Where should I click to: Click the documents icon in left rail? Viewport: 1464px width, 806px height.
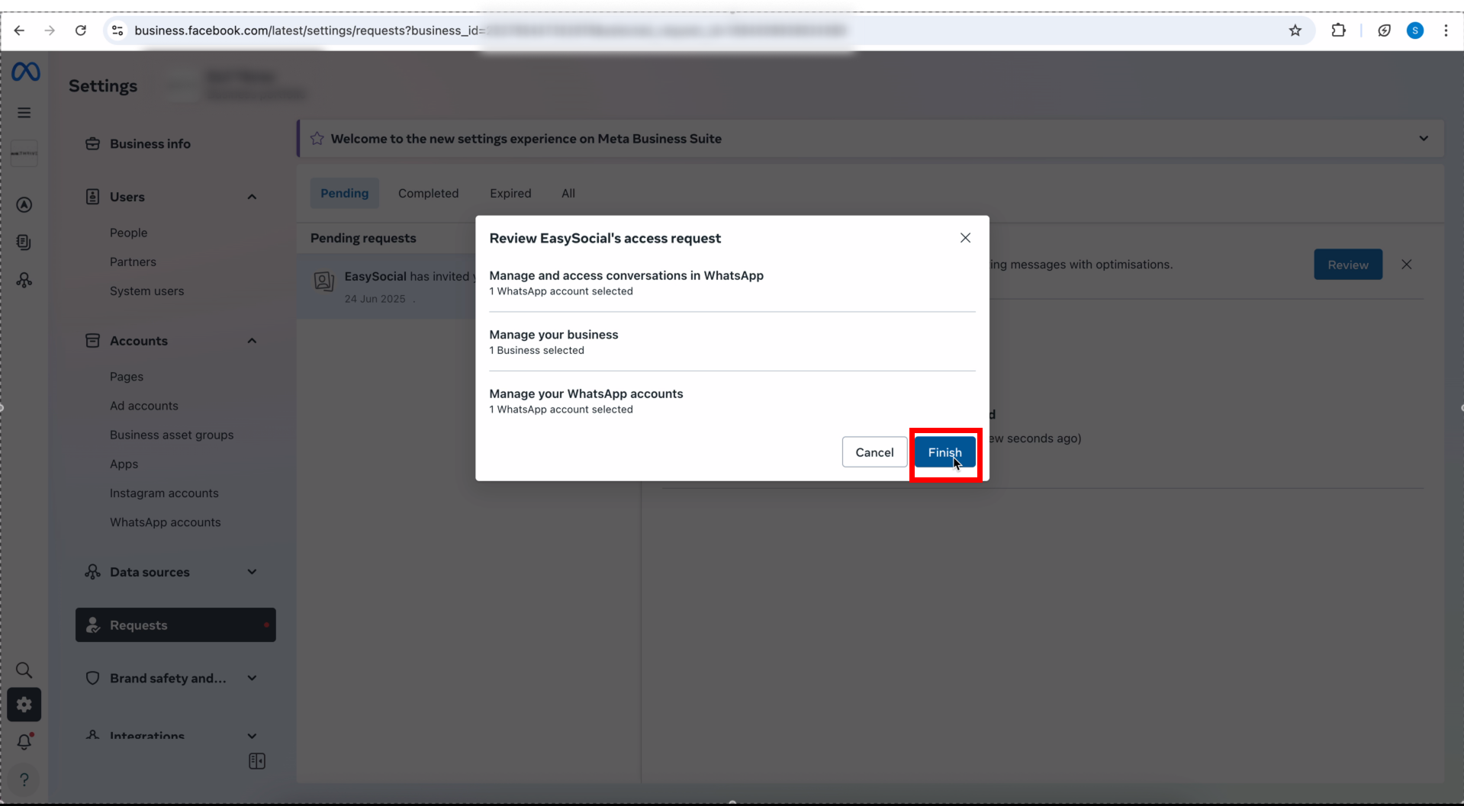[x=24, y=242]
